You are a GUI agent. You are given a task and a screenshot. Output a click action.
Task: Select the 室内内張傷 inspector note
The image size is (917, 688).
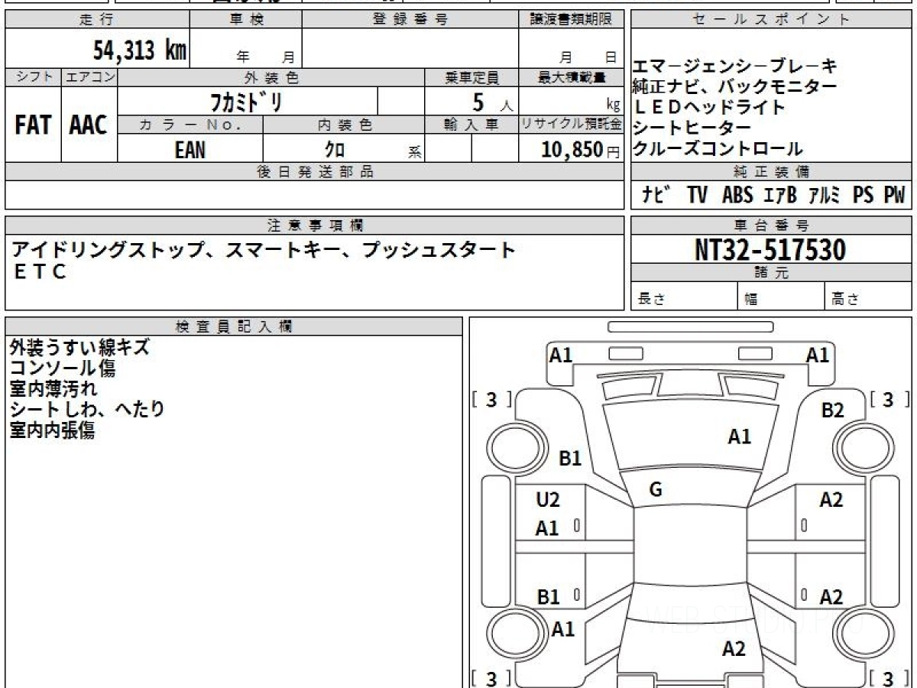point(52,430)
